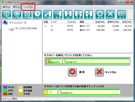Viewport: 135px width, 102px height.
Task: Click the olive その他 legend swatch
Action: pos(21,94)
